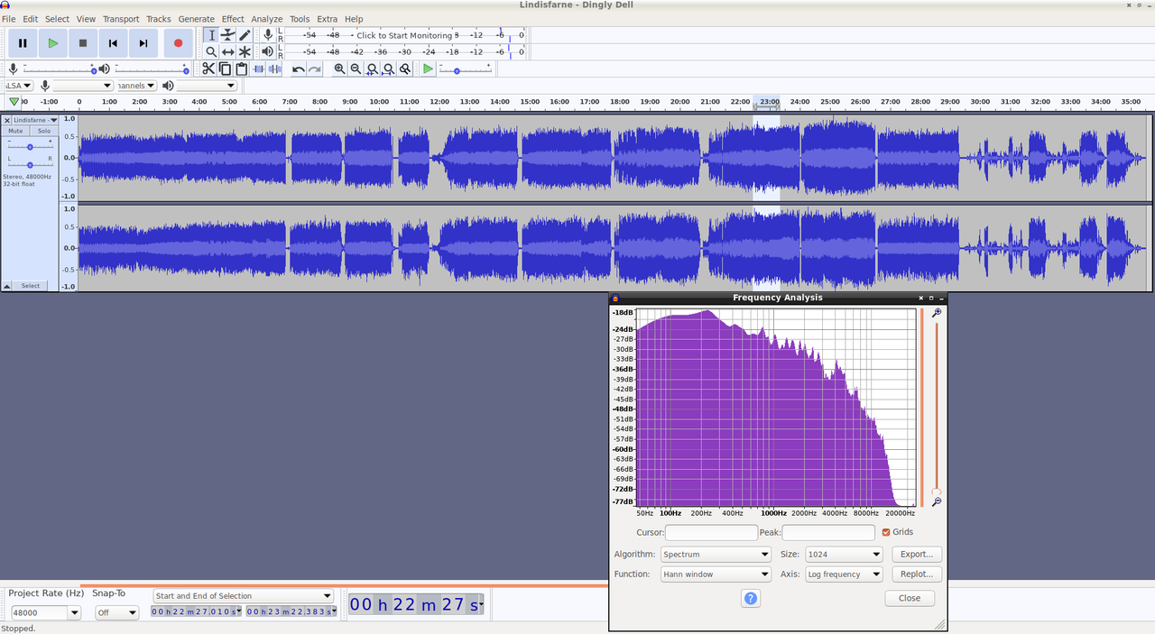This screenshot has height=634, width=1155.
Task: Paste with the clipboard icon
Action: coord(241,69)
